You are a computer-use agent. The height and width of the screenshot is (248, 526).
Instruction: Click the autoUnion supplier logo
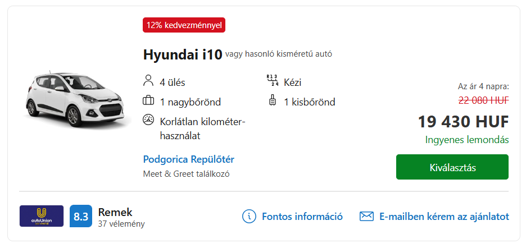[x=42, y=216]
